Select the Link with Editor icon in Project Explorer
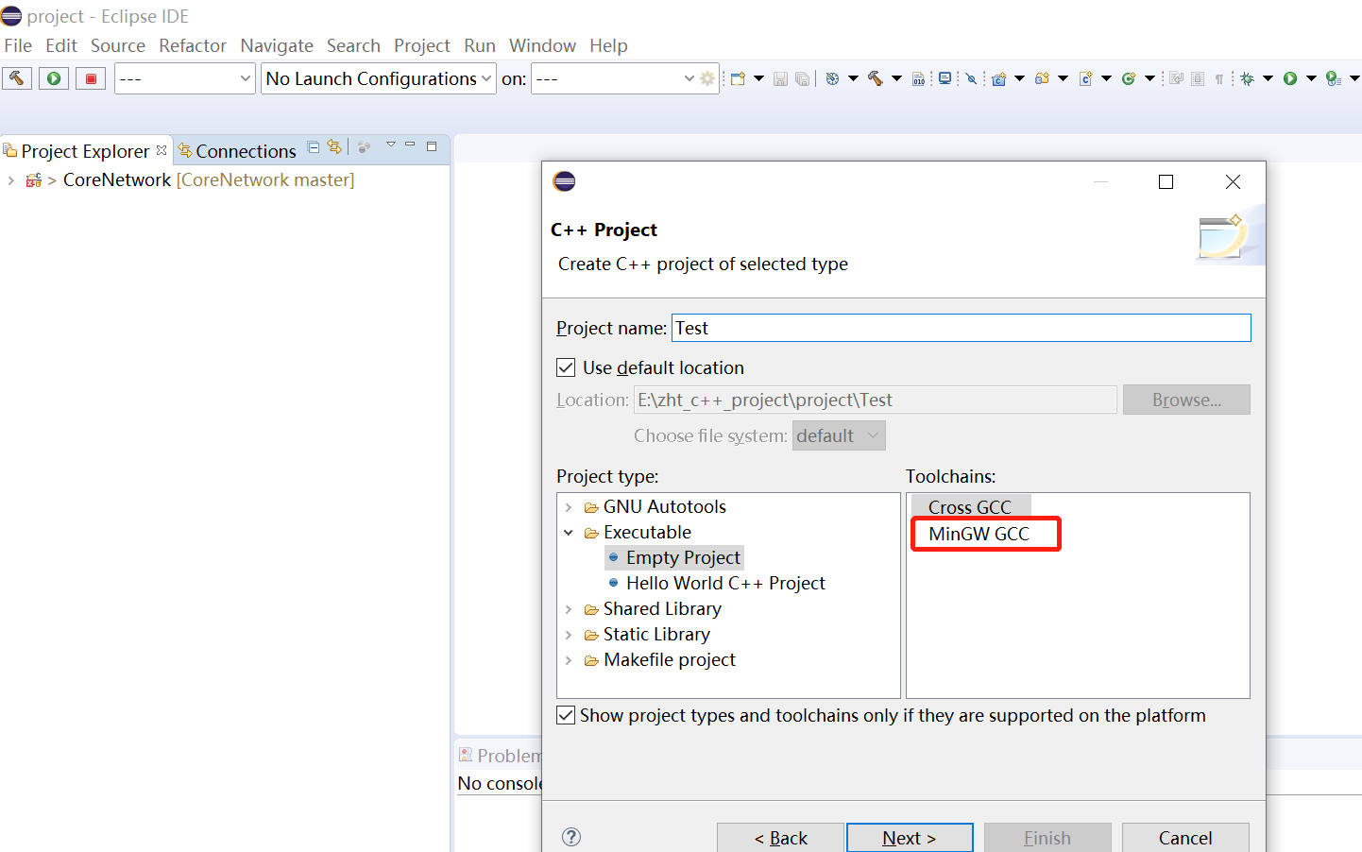The image size is (1362, 852). [x=334, y=147]
